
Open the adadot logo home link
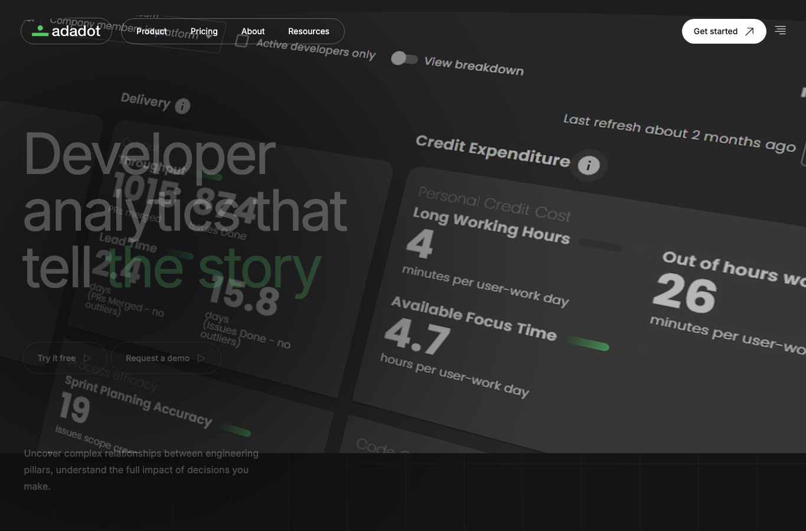[x=66, y=31]
